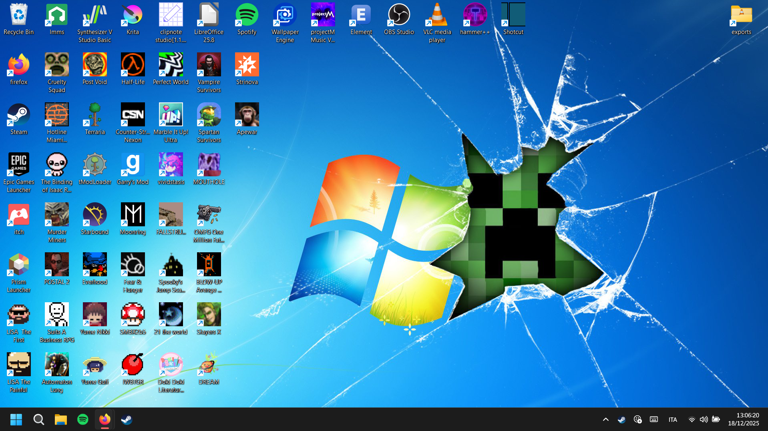Image resolution: width=768 pixels, height=431 pixels.
Task: Select the Terraria desktop icon
Action: pyautogui.click(x=94, y=120)
